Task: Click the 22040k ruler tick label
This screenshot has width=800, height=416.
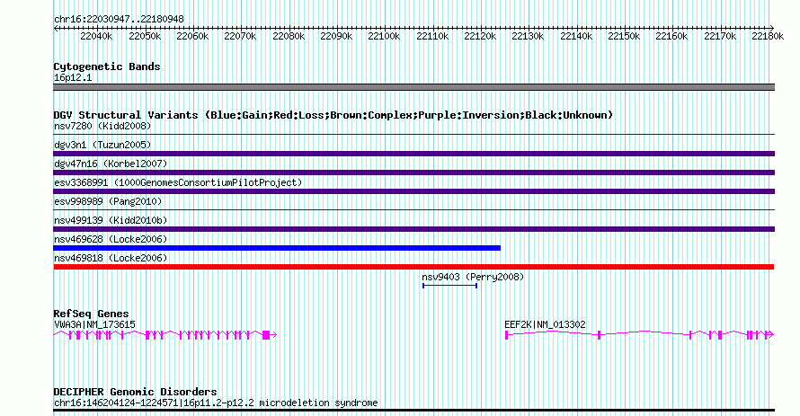Action: [96, 36]
